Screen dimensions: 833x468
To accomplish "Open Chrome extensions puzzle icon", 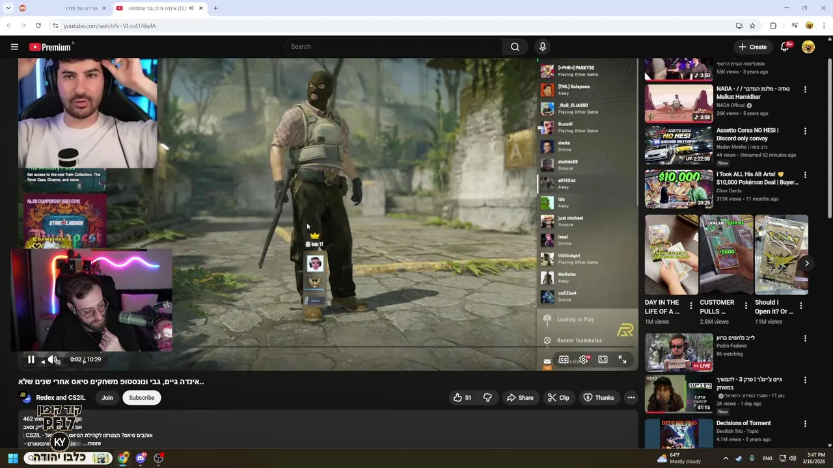I will point(773,26).
